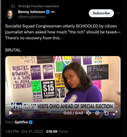127x137 pixels.
Task: Click the blue verified badge by Benny Johnson
Action: click(x=48, y=12)
